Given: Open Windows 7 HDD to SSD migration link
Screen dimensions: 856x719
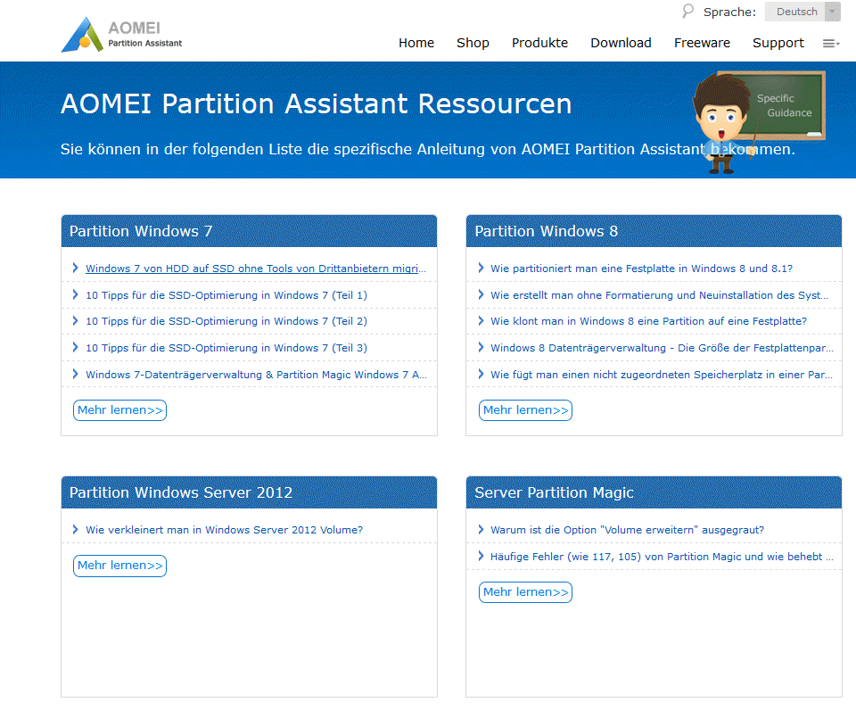Looking at the screenshot, I should [256, 269].
